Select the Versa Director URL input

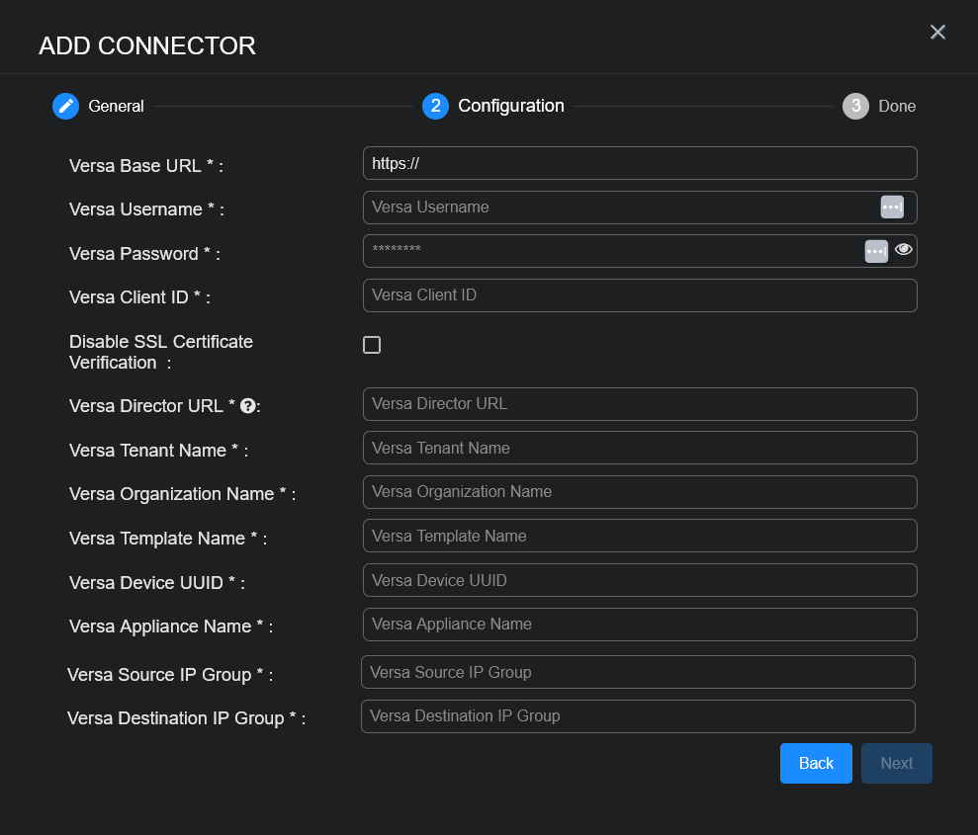(639, 404)
